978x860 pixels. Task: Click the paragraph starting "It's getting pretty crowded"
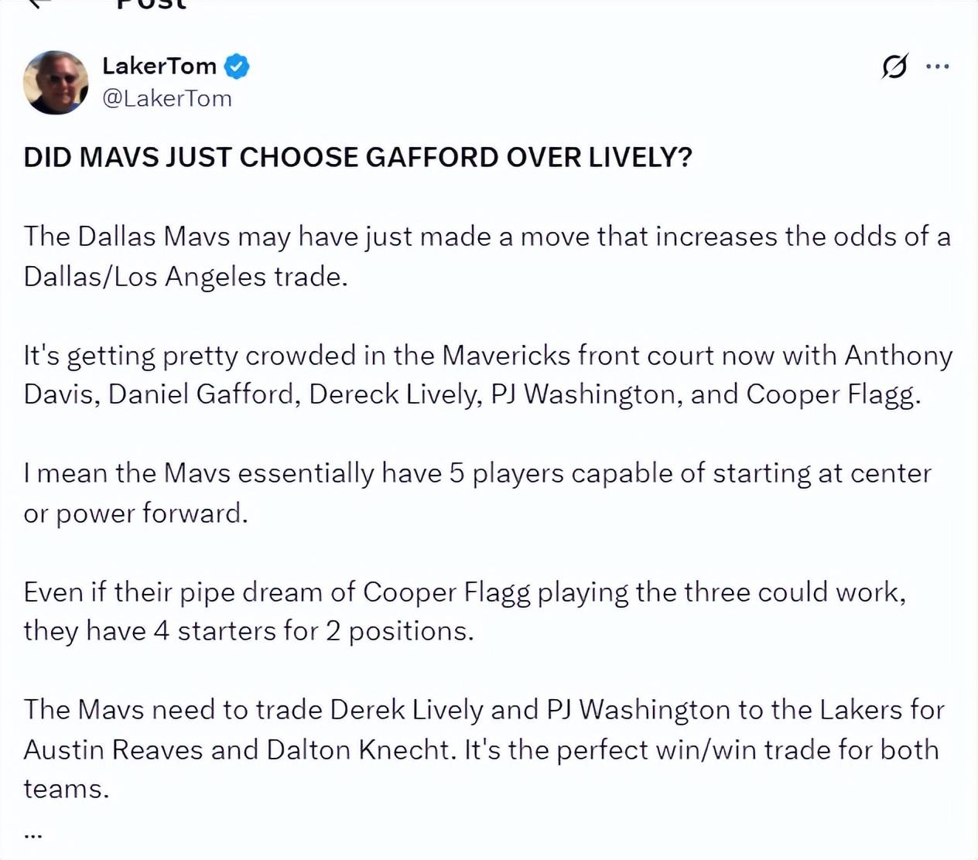(487, 374)
